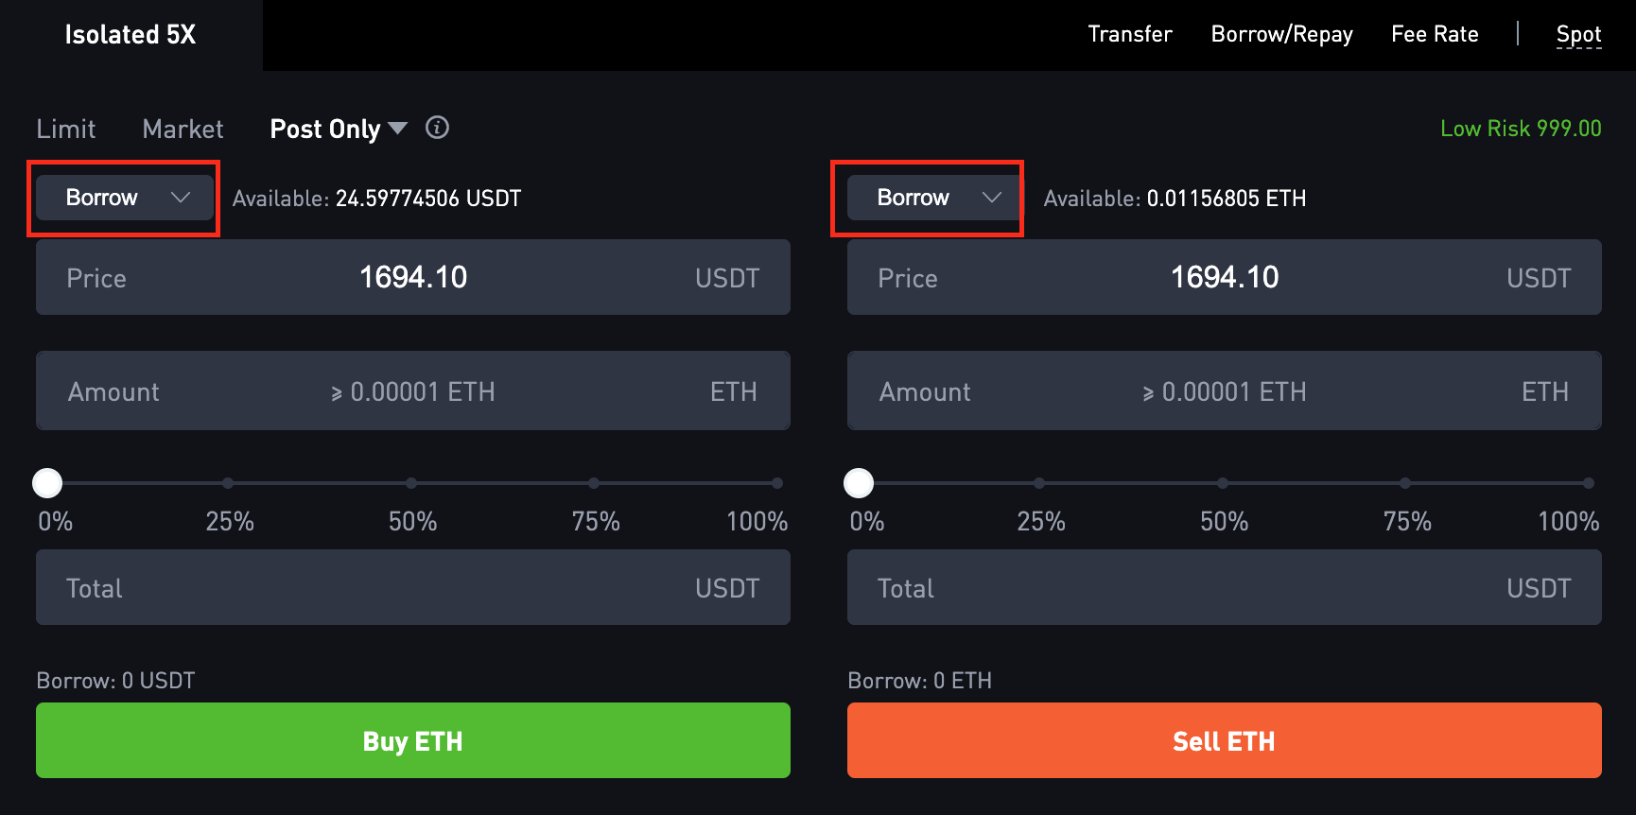Click the Low Risk 999.00 indicator
The width and height of the screenshot is (1636, 815).
coord(1521,129)
